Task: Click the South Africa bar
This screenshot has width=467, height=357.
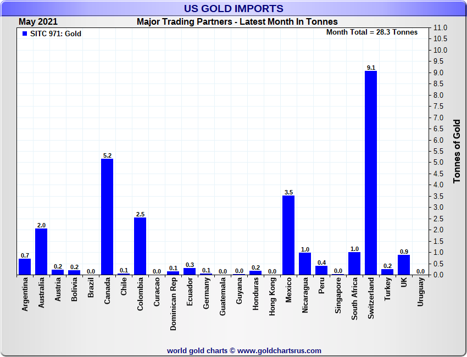Action: pyautogui.click(x=354, y=263)
